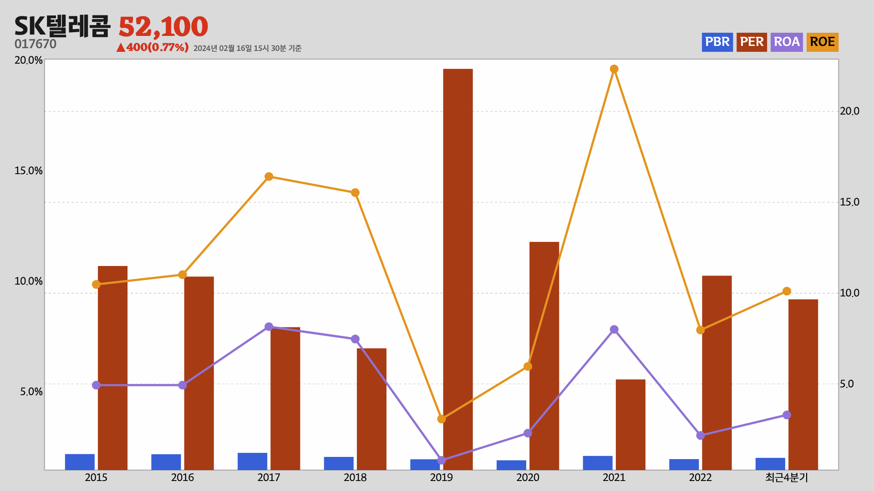Click the 2019 ROA purple data point

442,461
